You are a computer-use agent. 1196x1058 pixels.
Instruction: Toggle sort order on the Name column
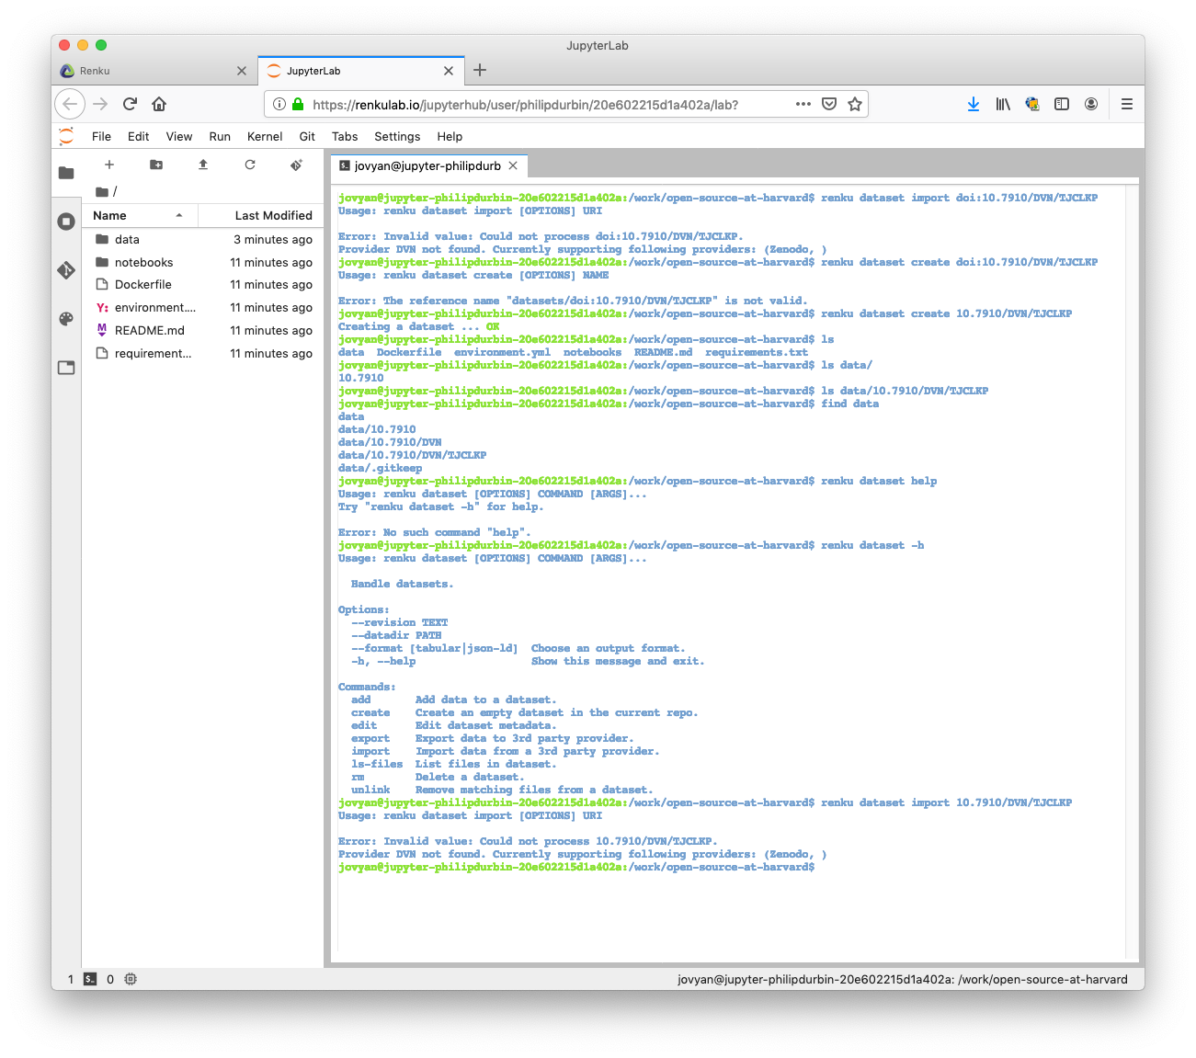click(x=110, y=215)
